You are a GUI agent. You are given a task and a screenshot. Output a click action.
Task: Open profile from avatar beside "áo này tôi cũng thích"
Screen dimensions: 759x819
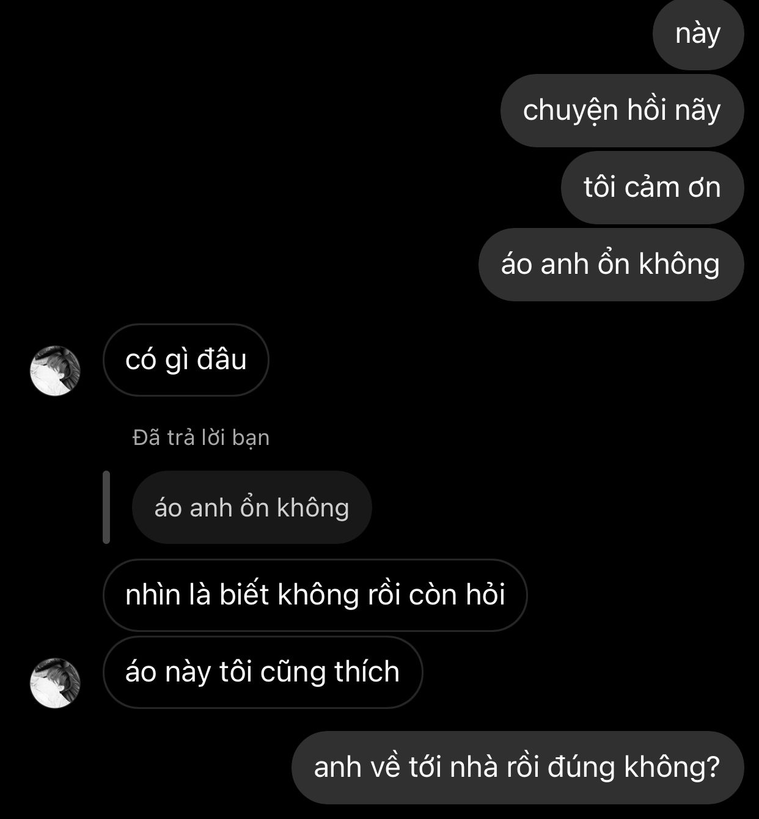point(55,683)
